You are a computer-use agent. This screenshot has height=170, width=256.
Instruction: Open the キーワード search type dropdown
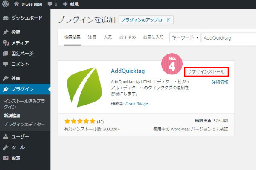pos(185,37)
